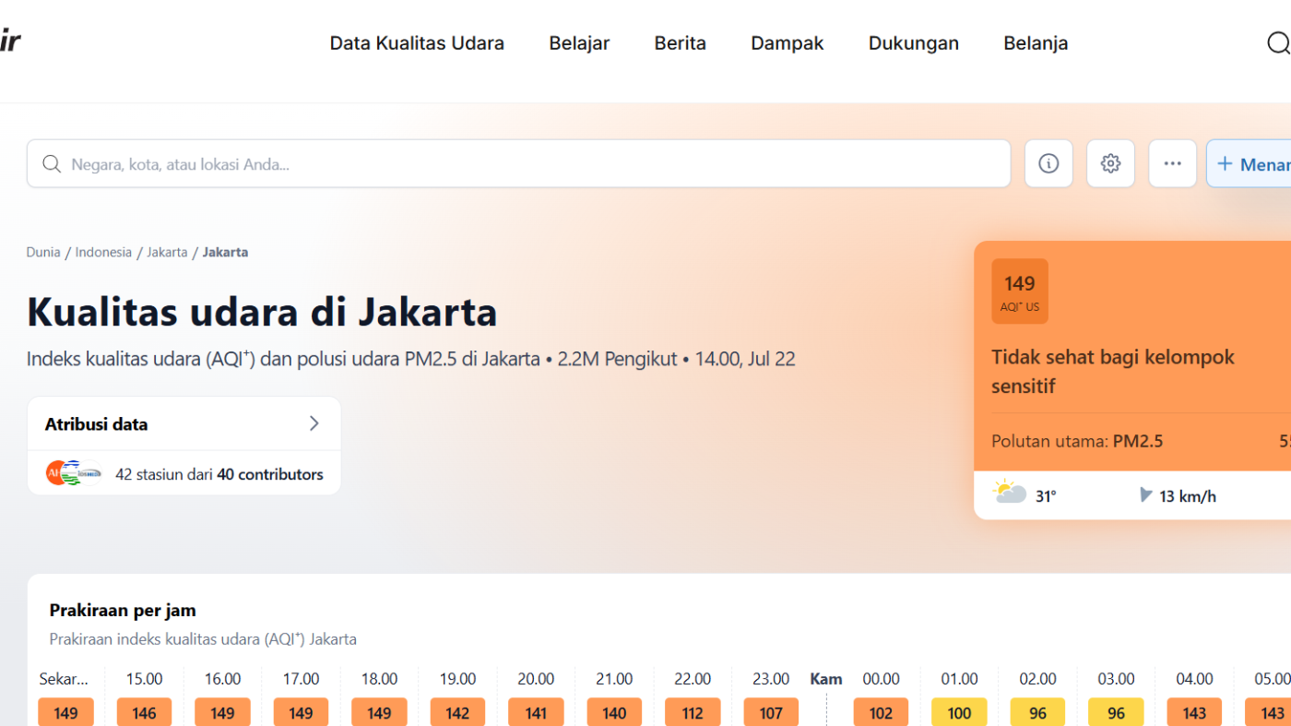Click the 21.00 forecast value 140
The height and width of the screenshot is (726, 1291).
[x=614, y=713]
